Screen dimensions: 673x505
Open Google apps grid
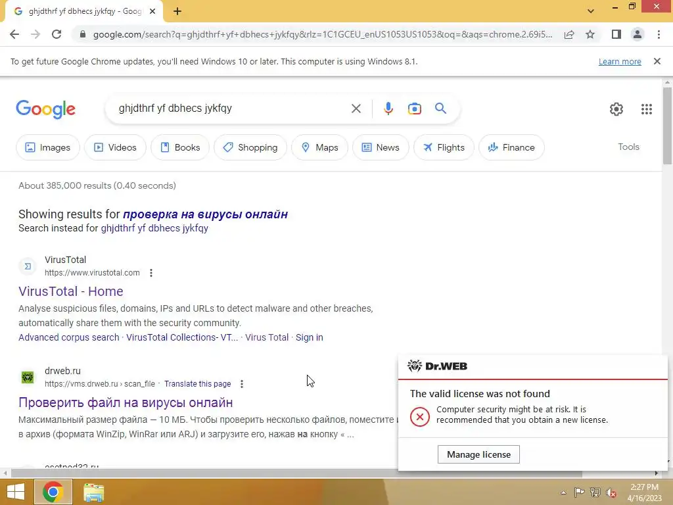pos(647,109)
